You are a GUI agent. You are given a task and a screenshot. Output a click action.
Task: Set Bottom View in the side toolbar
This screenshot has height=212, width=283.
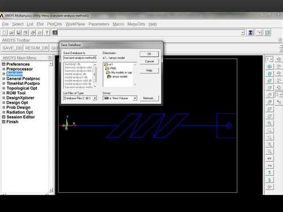pos(269,116)
